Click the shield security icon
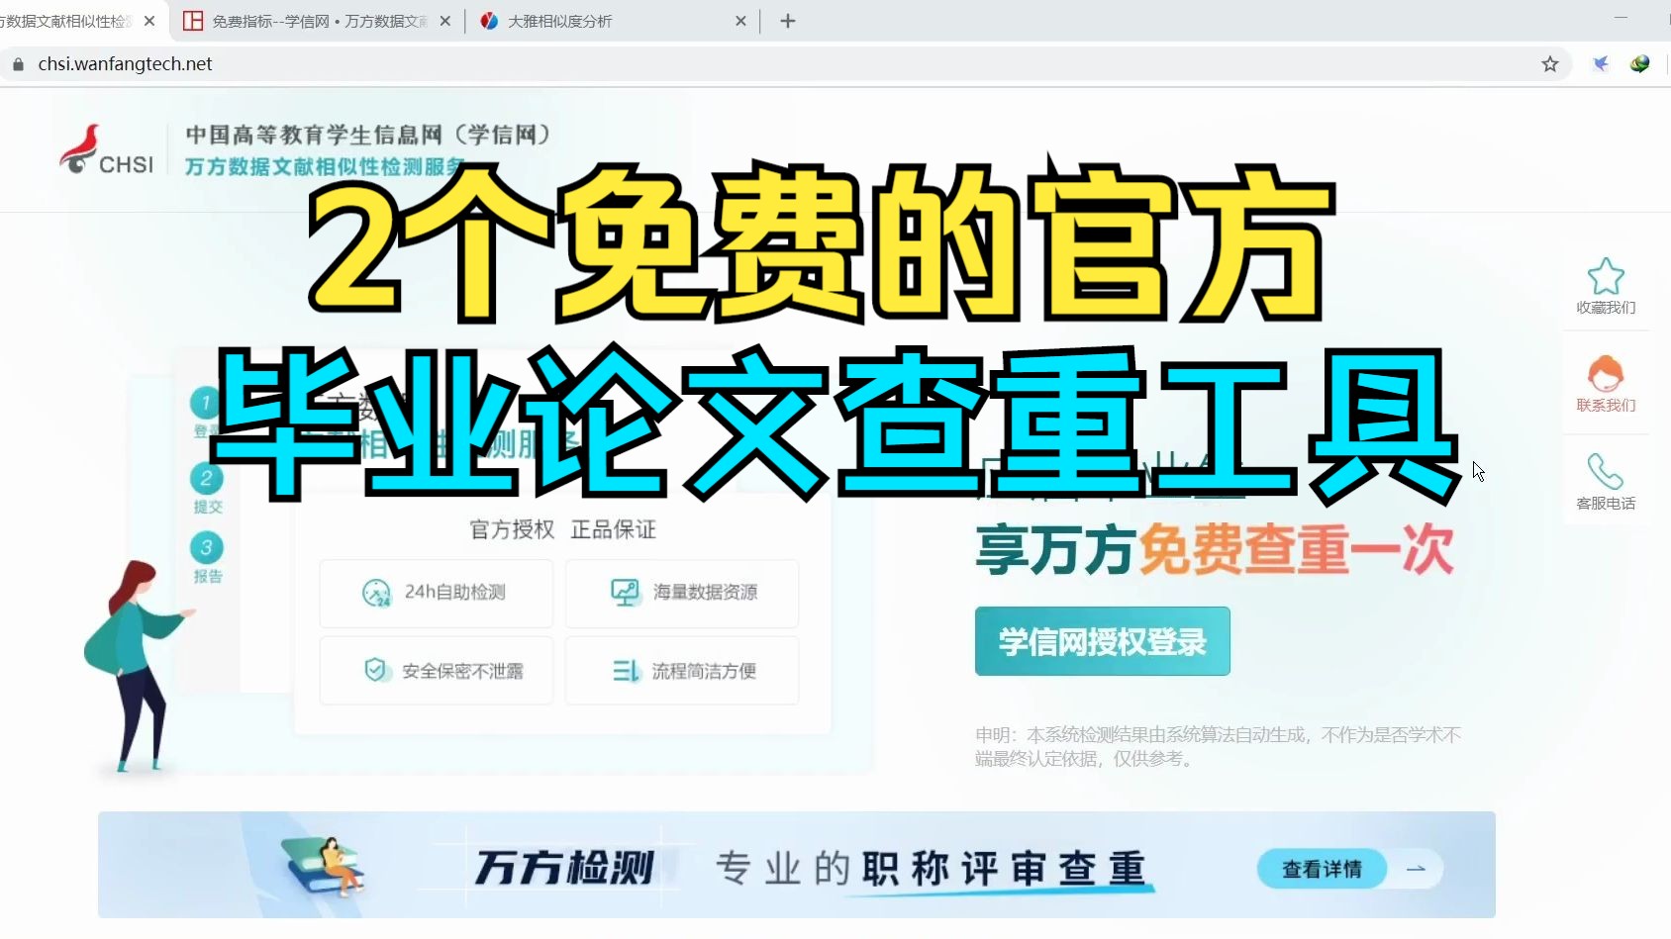The height and width of the screenshot is (939, 1671). (375, 671)
